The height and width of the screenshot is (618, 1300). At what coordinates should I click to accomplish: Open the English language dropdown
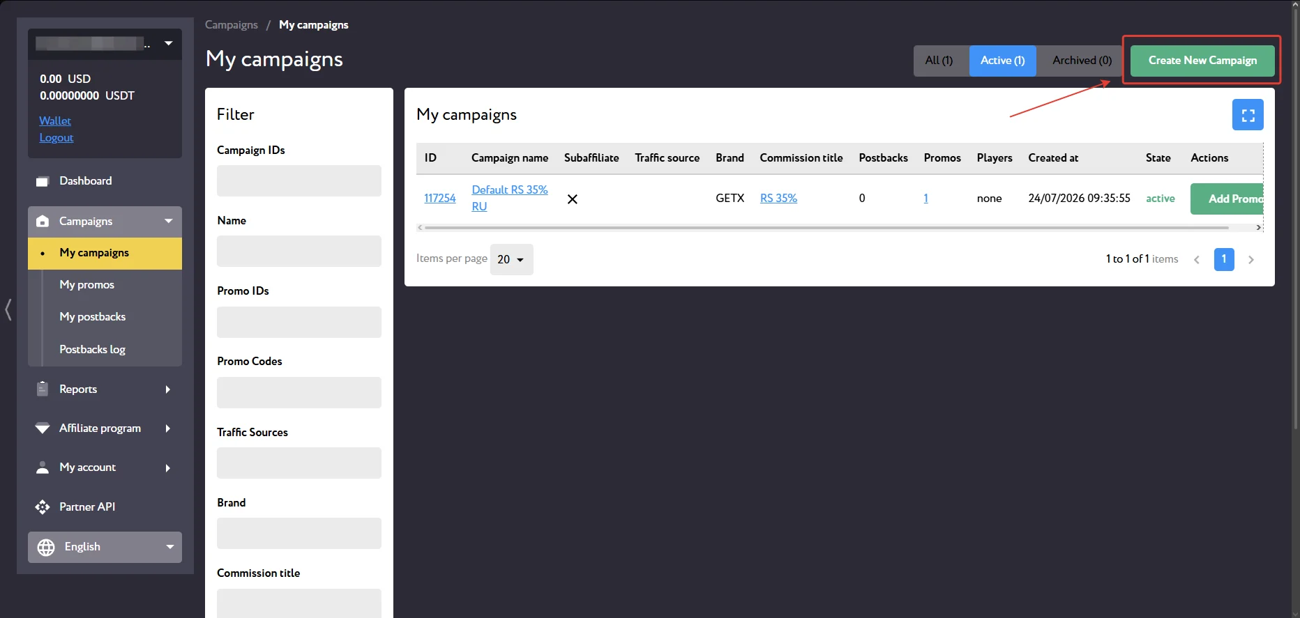point(105,547)
